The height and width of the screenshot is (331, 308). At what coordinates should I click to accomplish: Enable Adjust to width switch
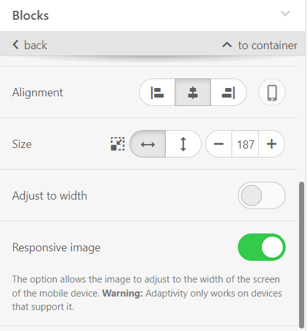pos(261,195)
